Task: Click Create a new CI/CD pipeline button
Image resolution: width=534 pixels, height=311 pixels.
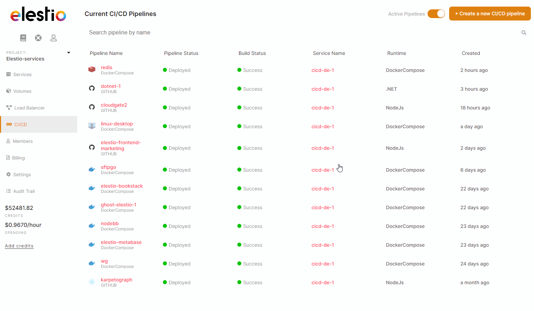Action: pos(489,14)
